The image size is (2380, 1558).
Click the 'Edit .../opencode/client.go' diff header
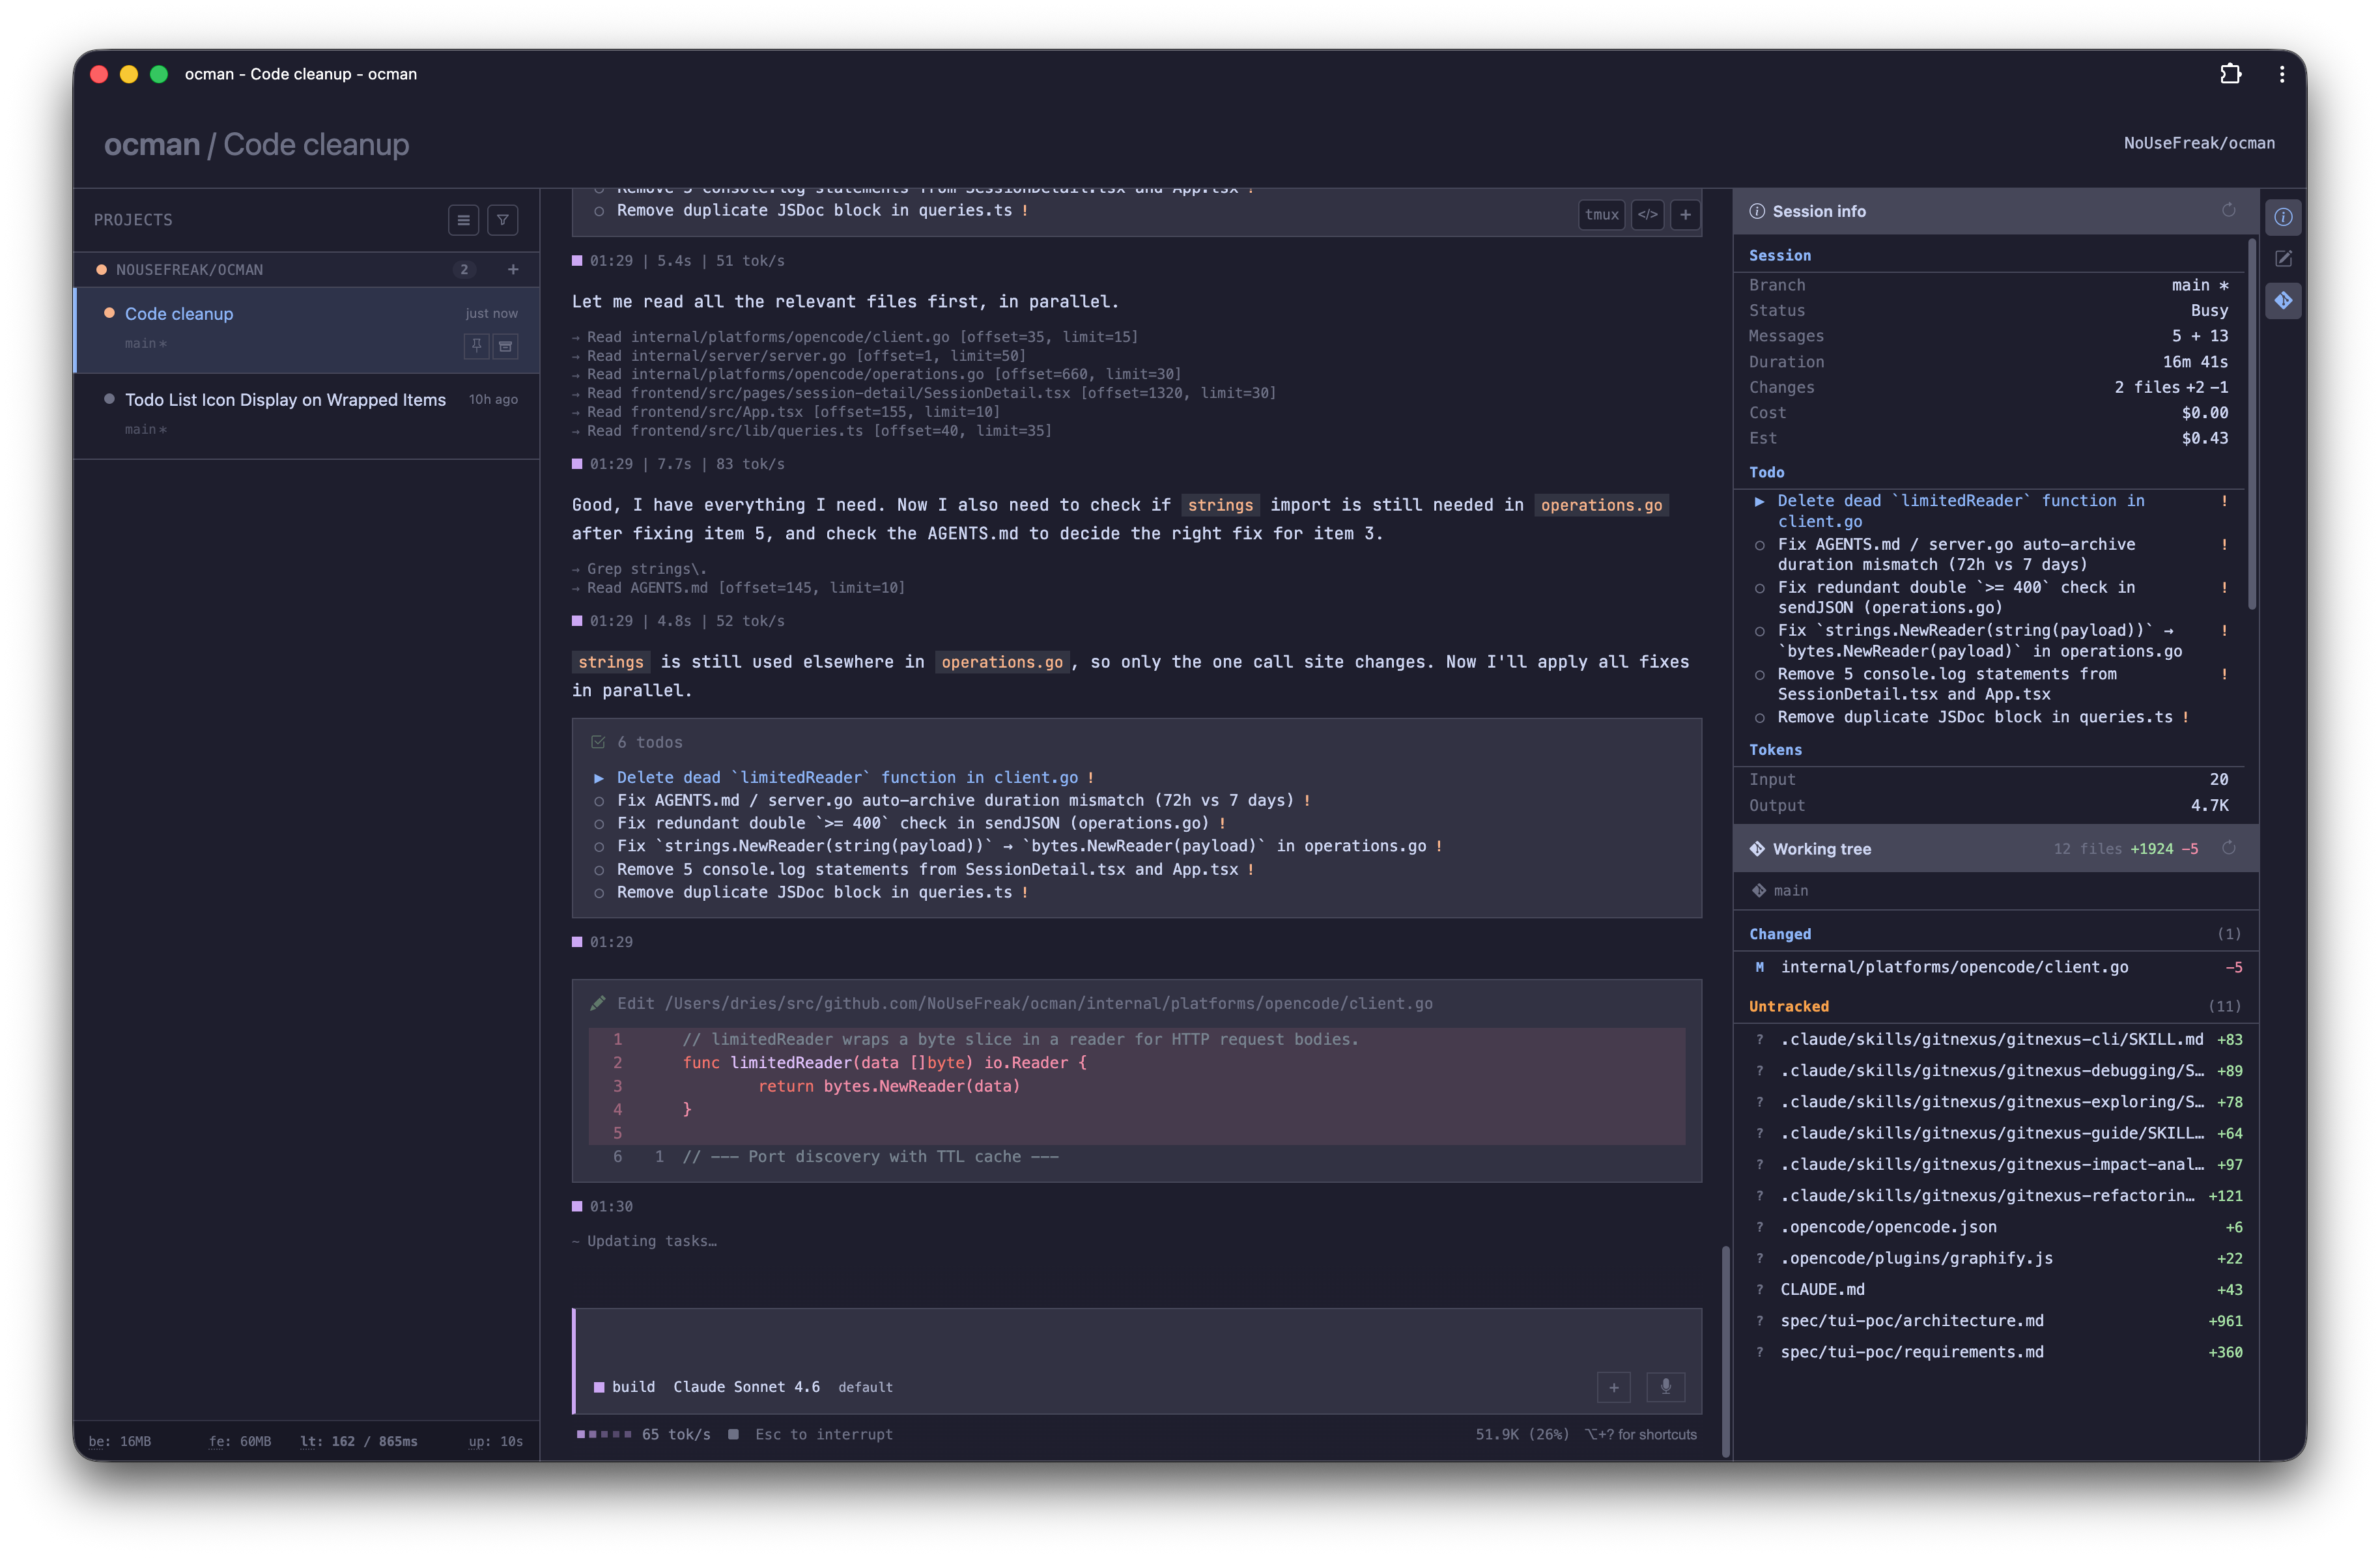point(1136,1003)
